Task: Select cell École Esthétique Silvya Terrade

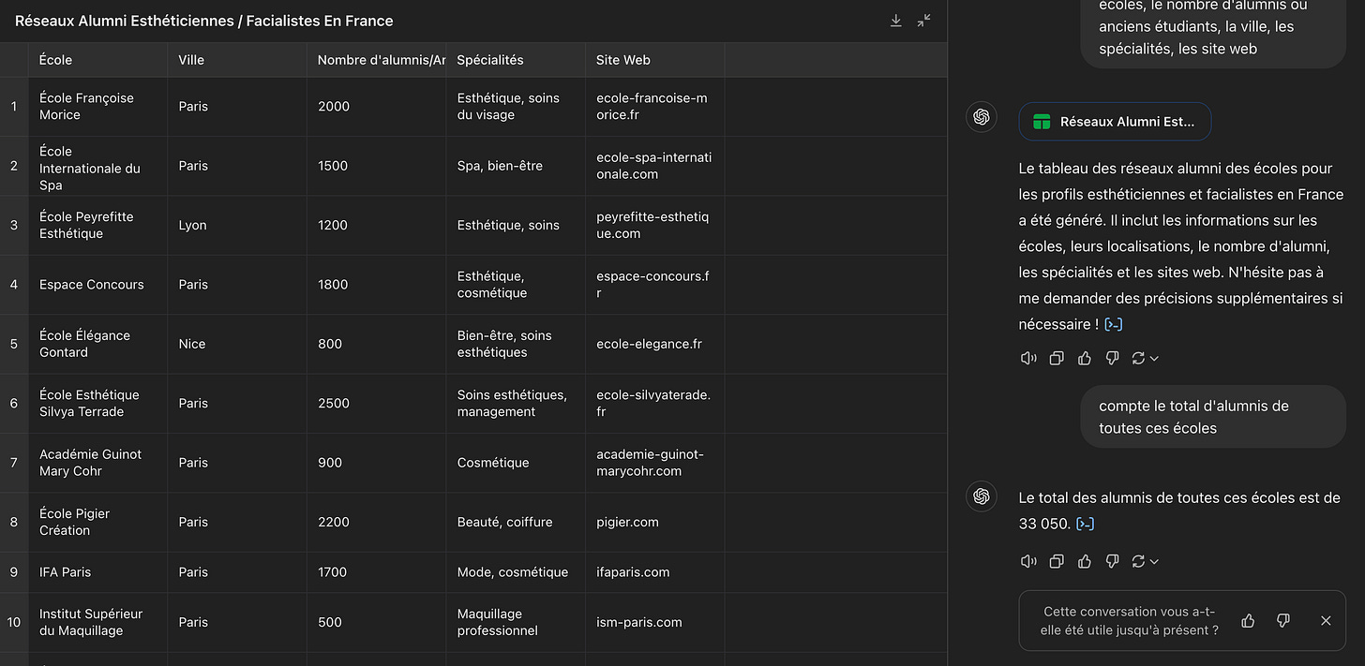Action: (97, 403)
